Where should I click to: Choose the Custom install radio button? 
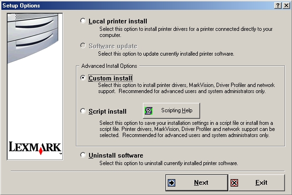[x=83, y=78]
